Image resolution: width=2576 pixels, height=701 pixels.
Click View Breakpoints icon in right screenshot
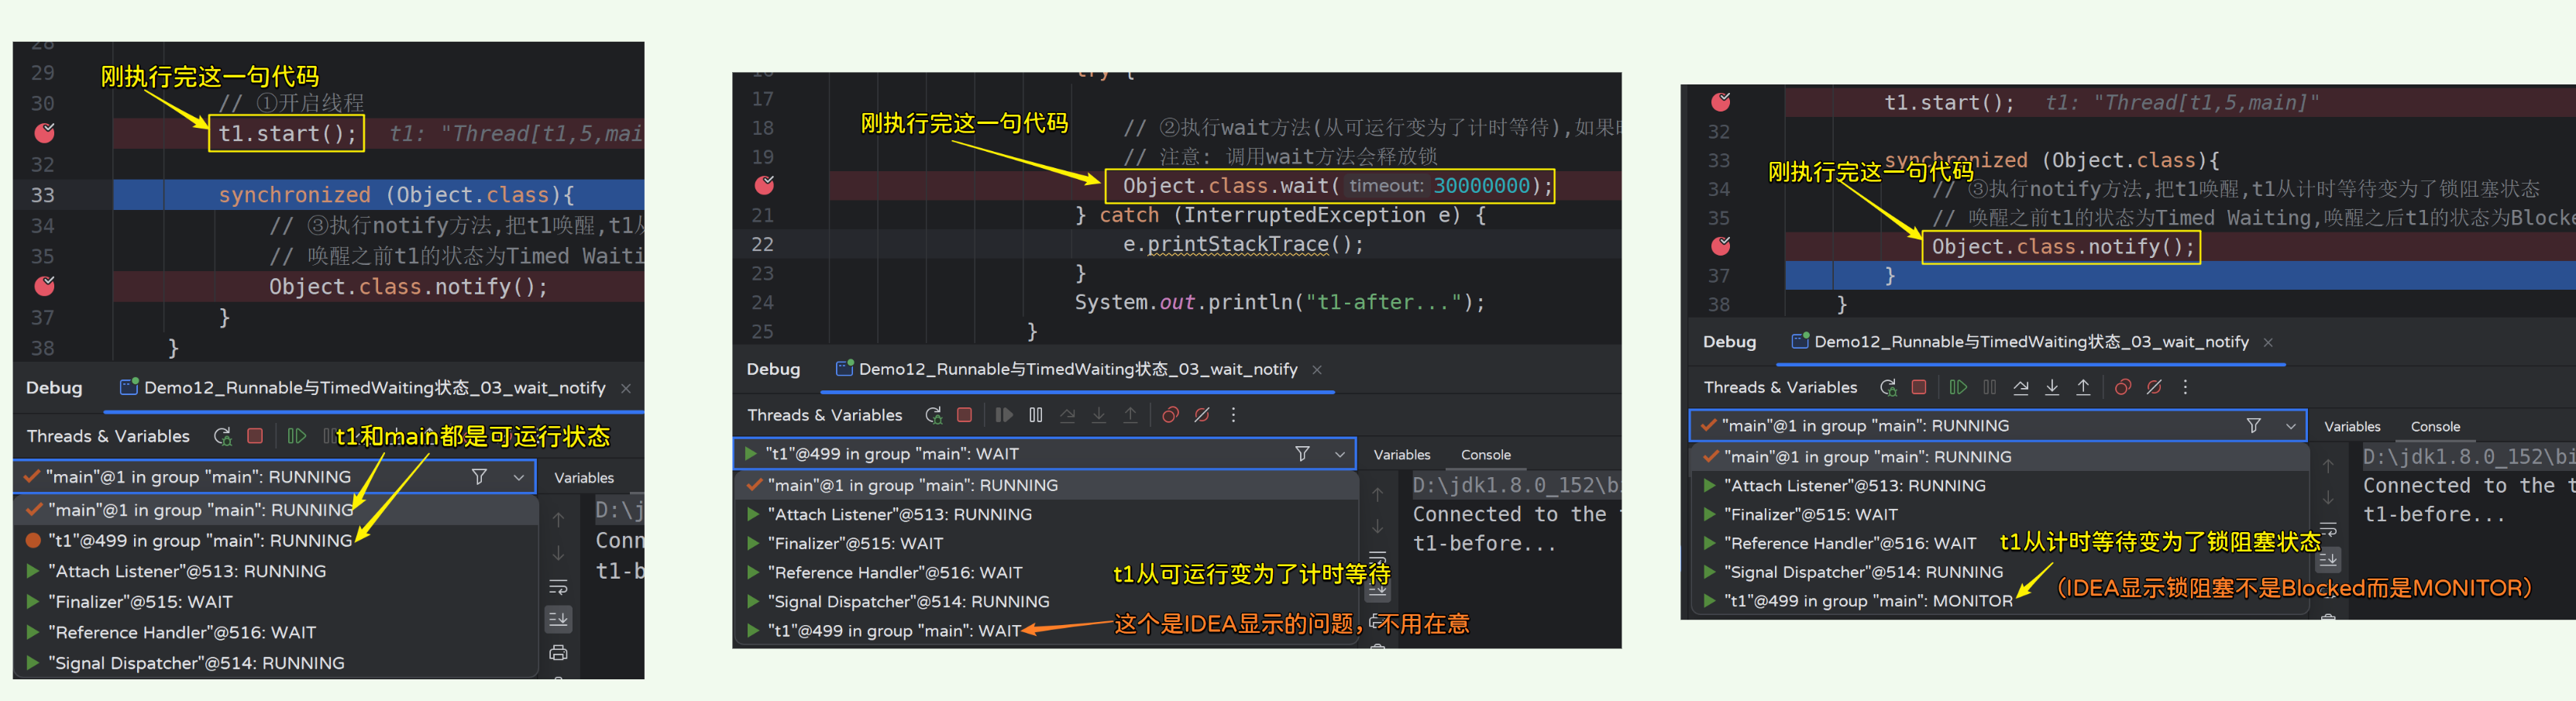[2123, 387]
